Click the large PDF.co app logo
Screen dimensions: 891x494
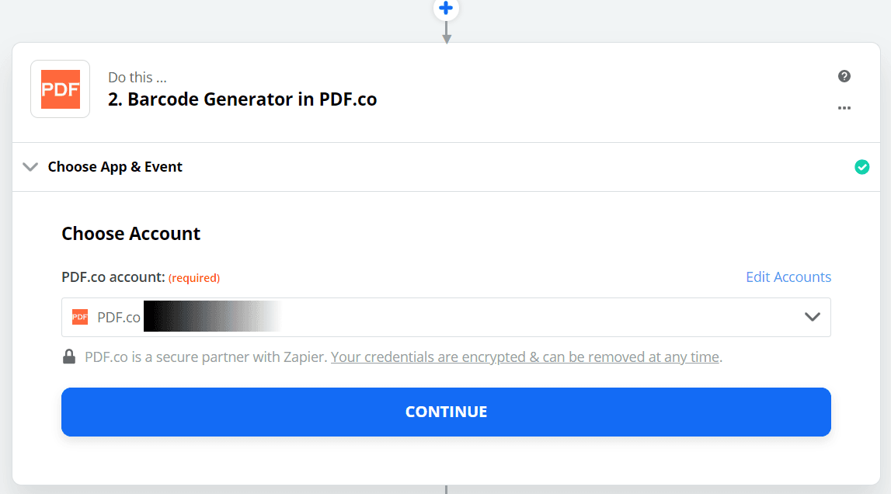[x=60, y=89]
